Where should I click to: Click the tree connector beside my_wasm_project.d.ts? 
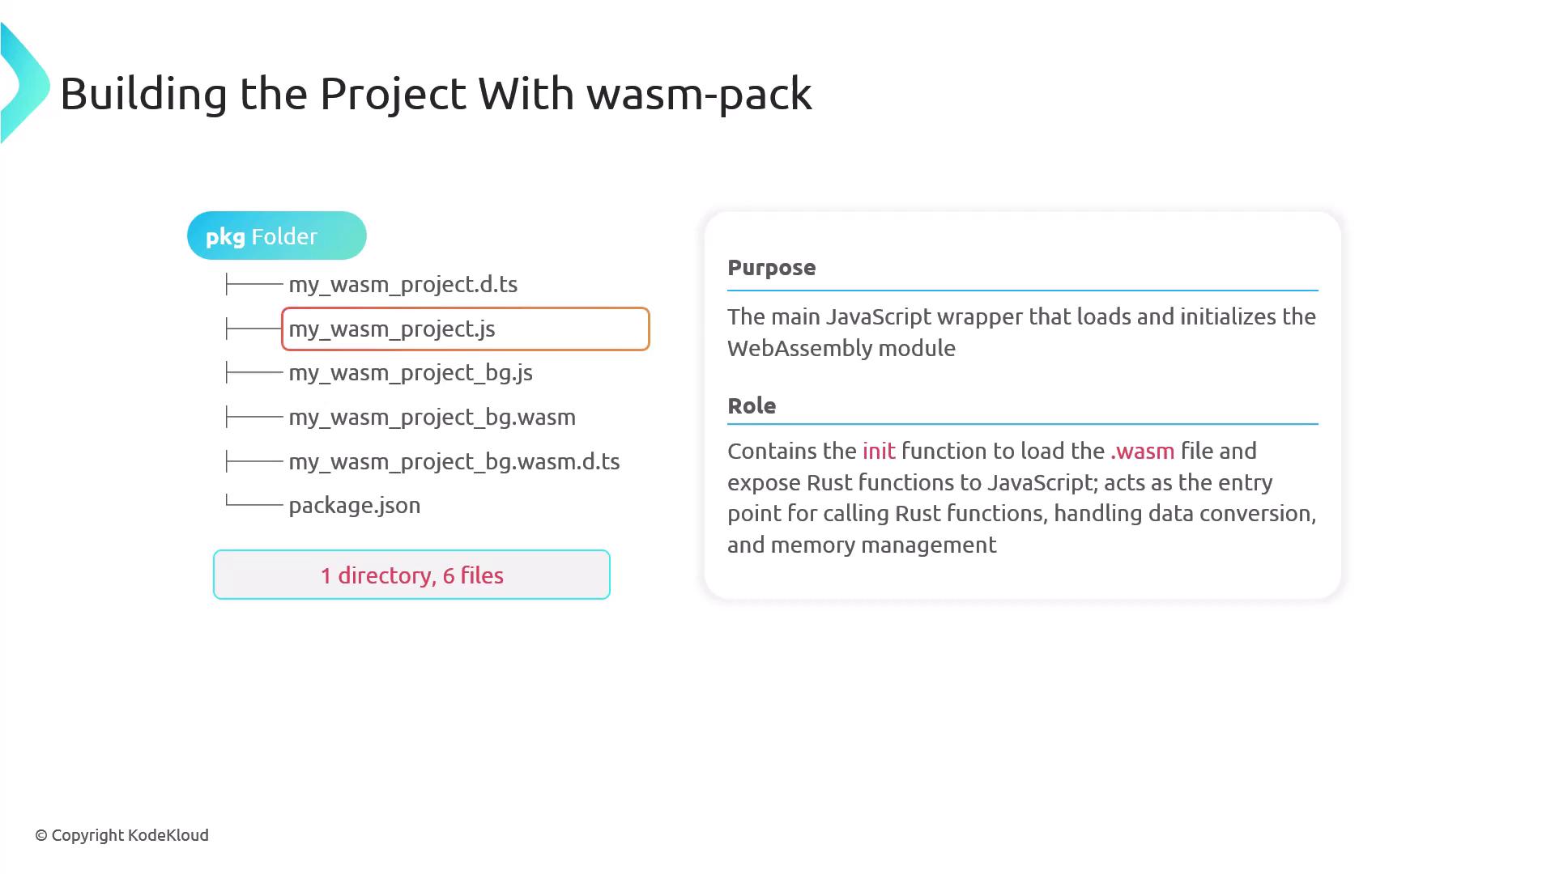(x=253, y=284)
